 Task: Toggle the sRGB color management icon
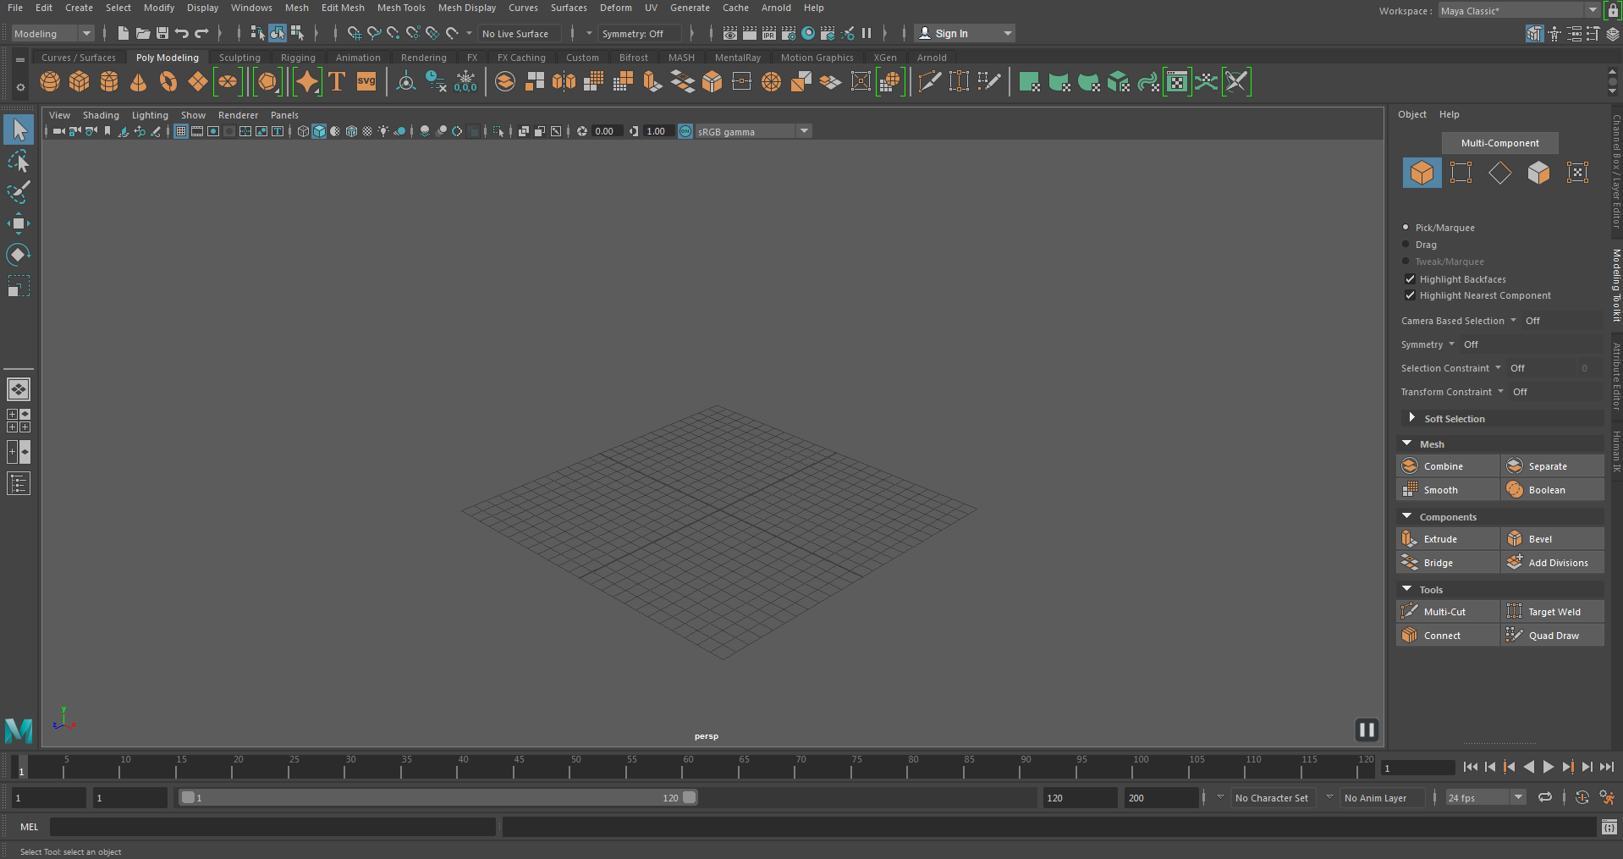coord(685,131)
